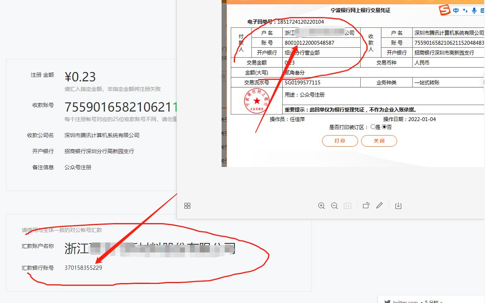Click the 交易流水号 header cell
The image size is (485, 303).
click(257, 82)
